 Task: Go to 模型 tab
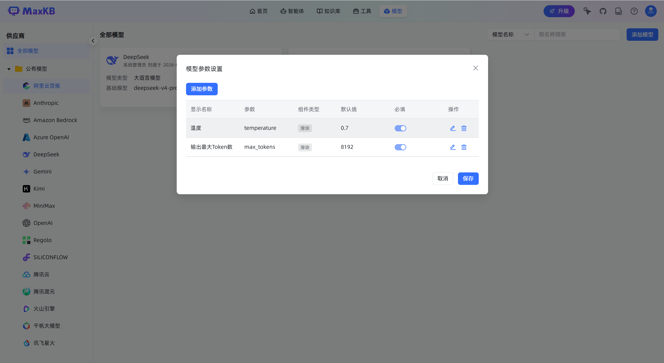[x=393, y=11]
